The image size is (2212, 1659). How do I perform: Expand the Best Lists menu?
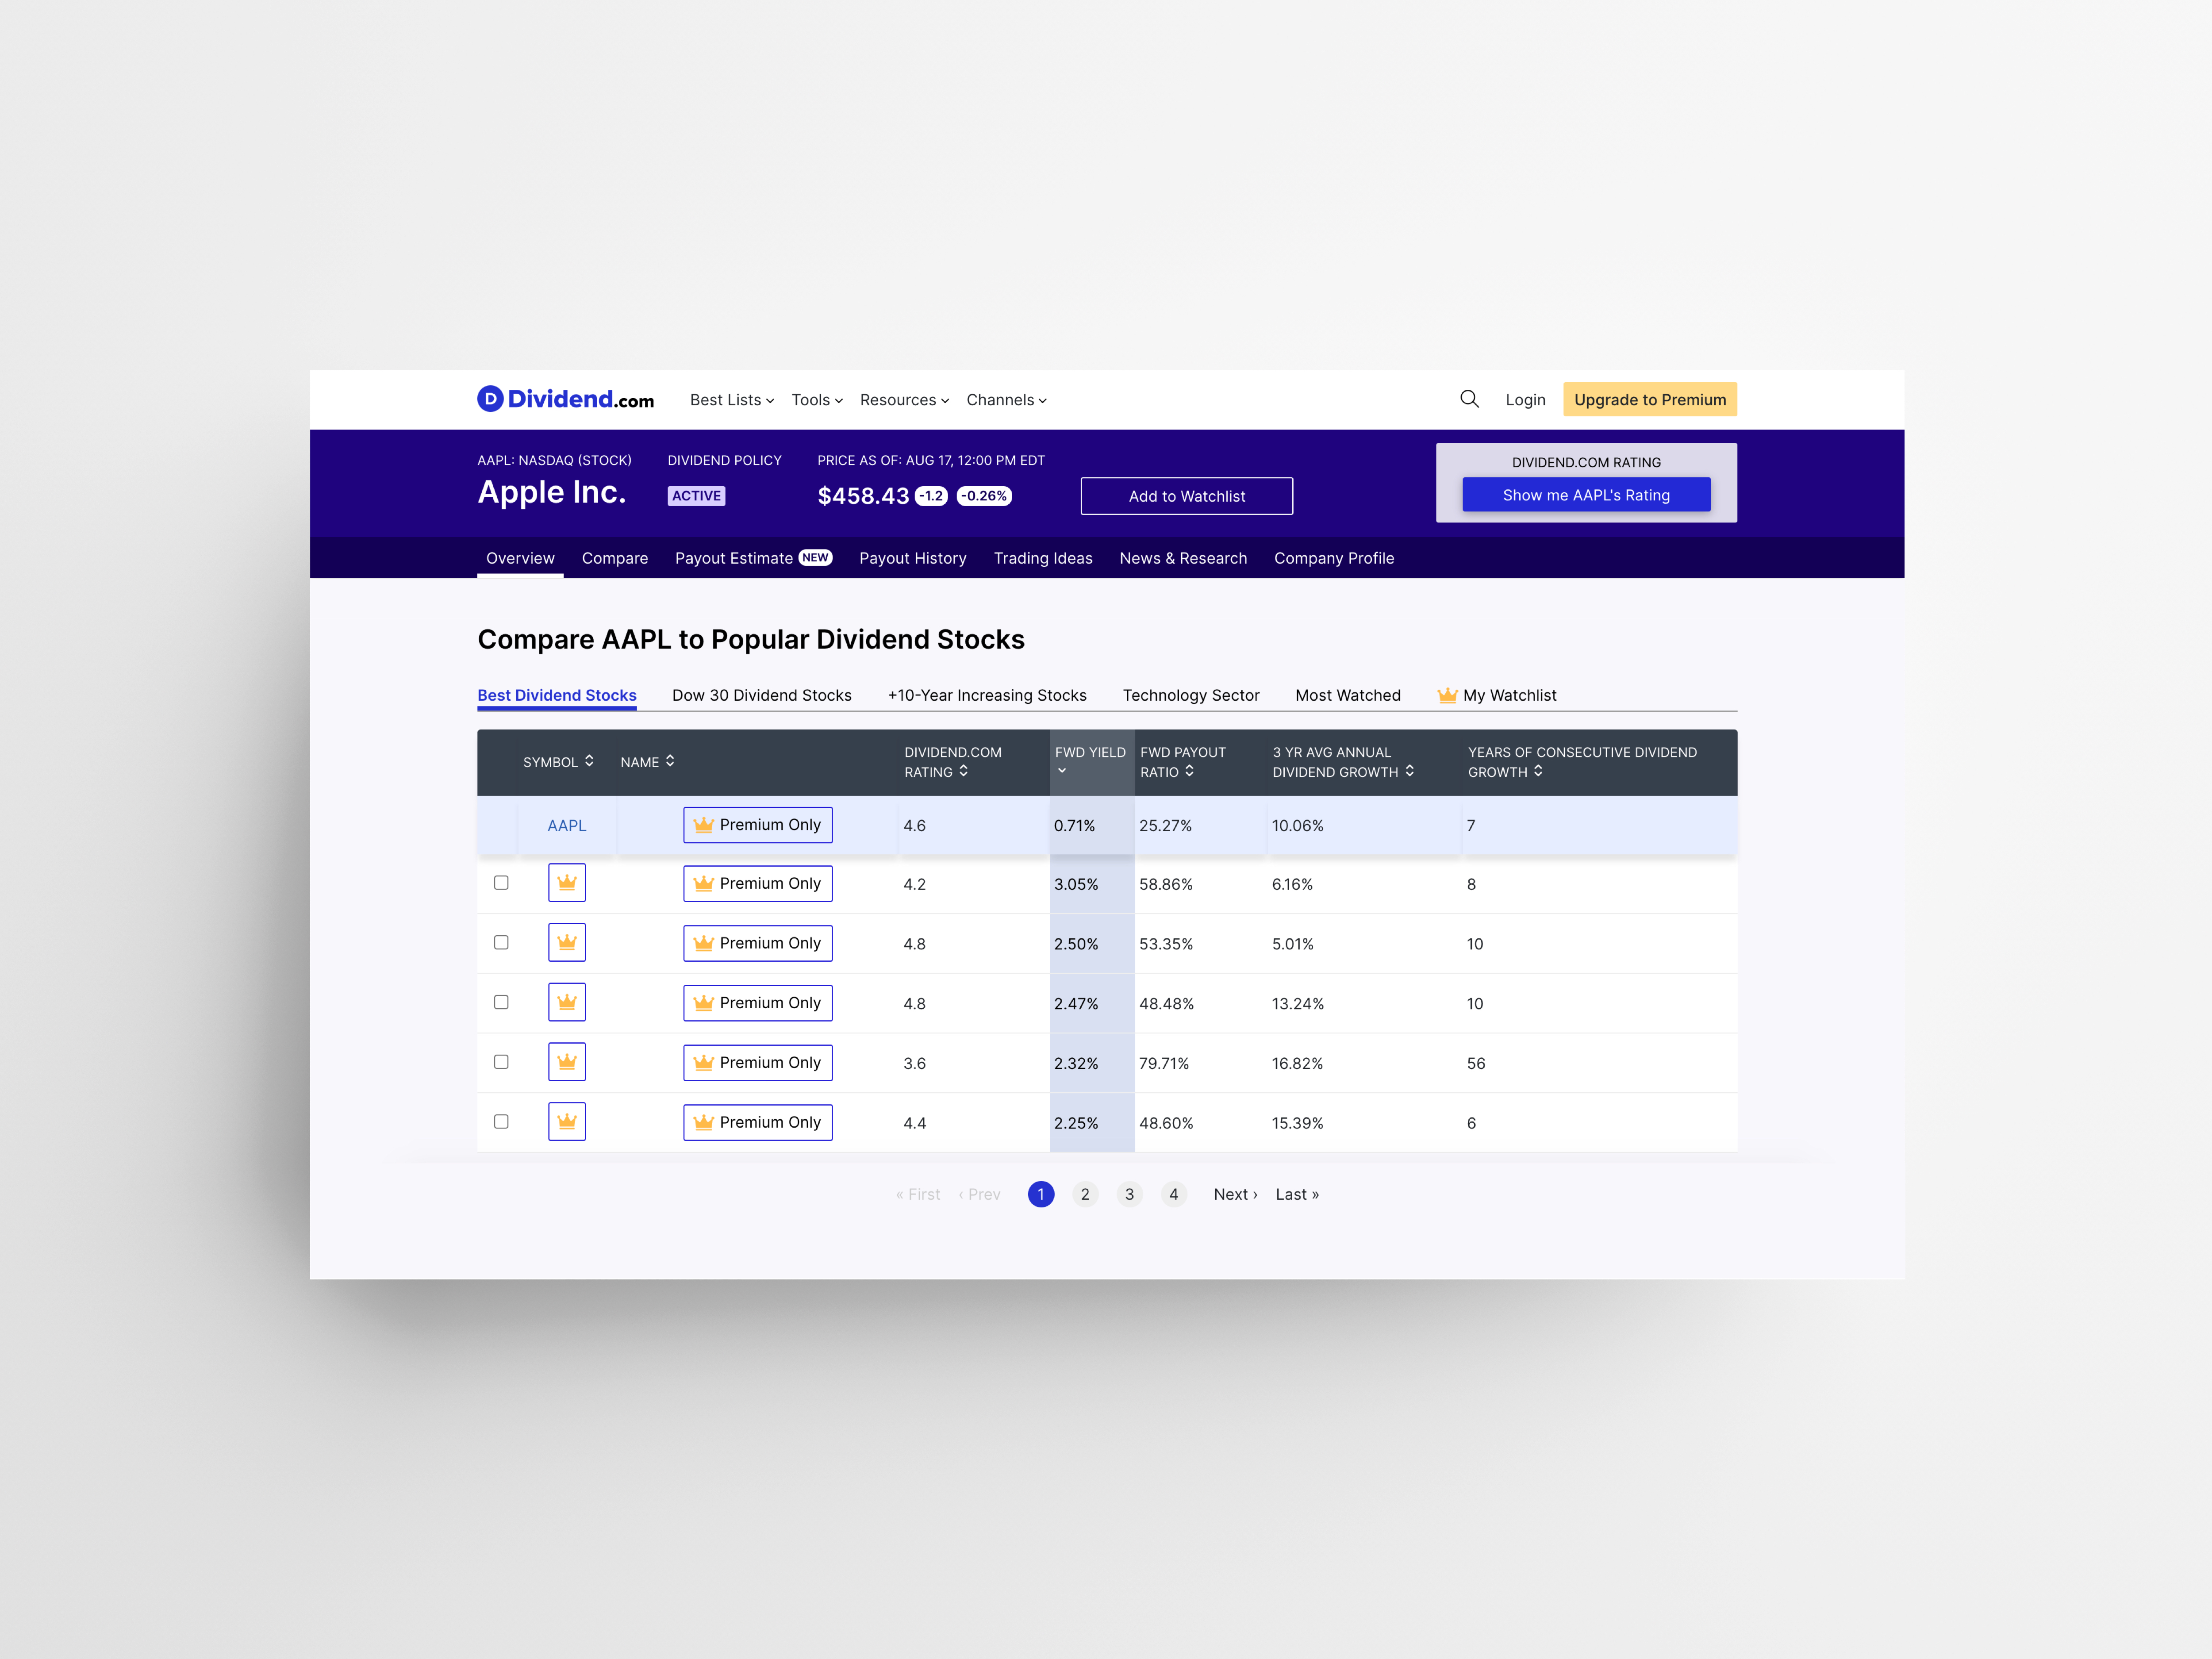pyautogui.click(x=732, y=400)
